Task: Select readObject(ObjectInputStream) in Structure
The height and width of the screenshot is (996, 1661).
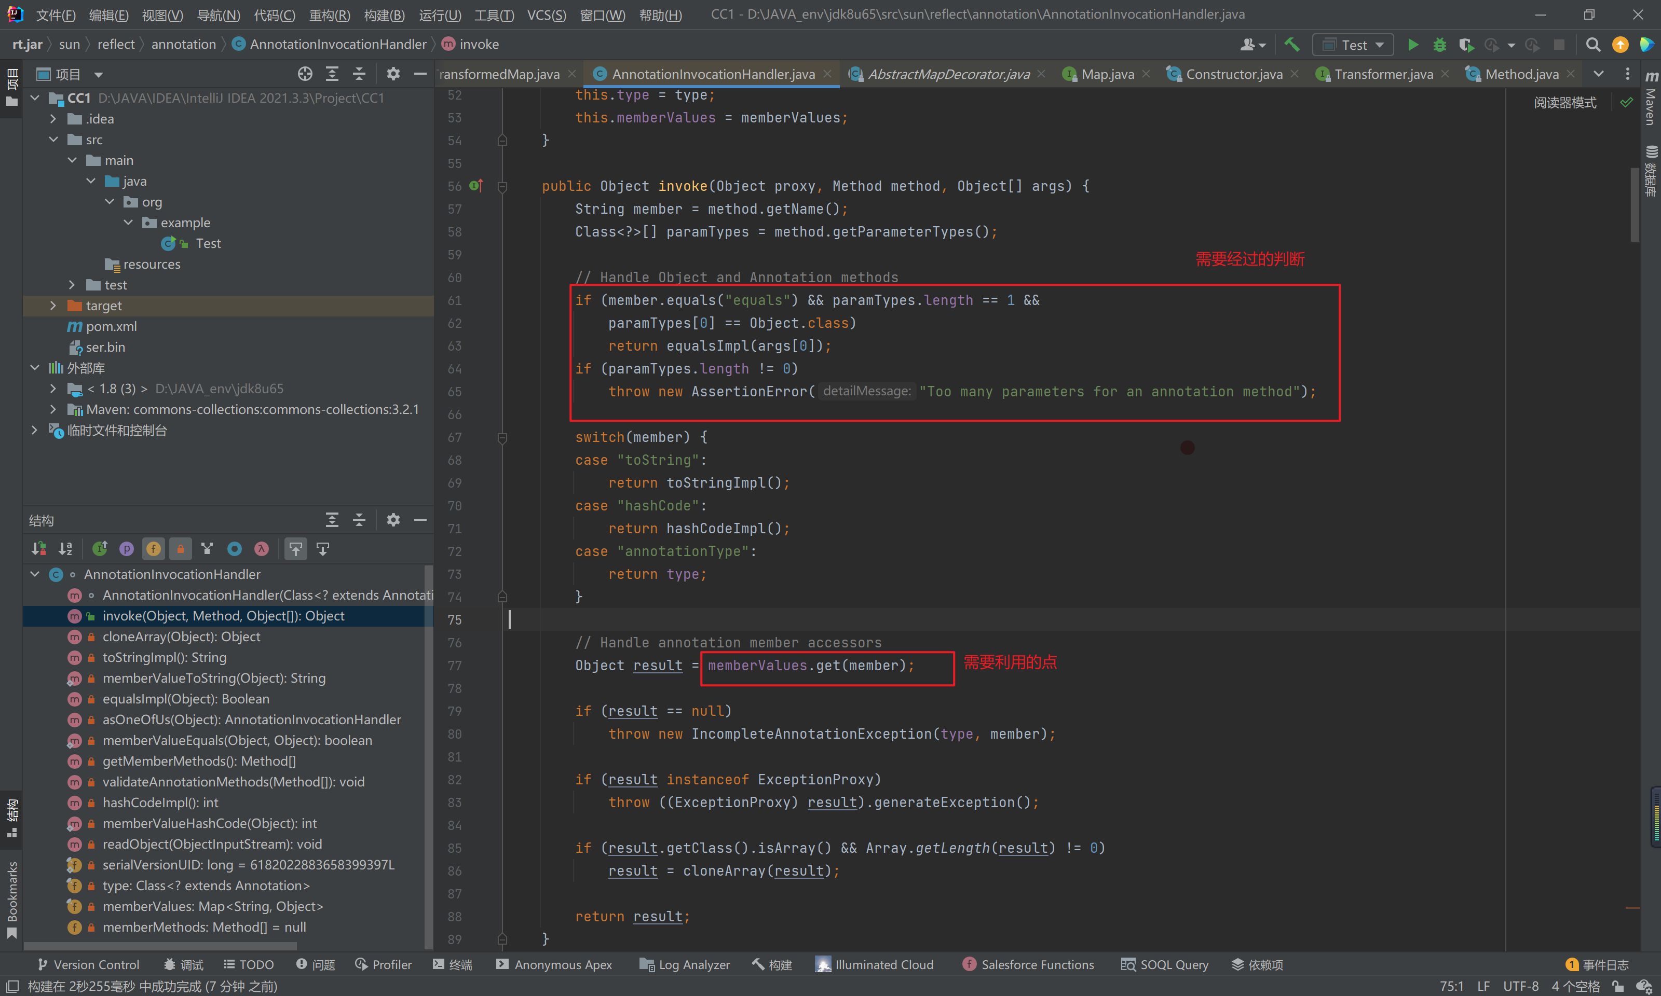Action: [212, 845]
